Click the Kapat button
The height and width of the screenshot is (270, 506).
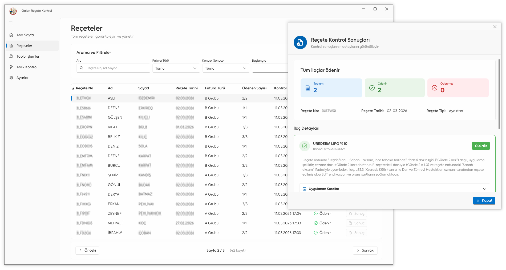(484, 201)
